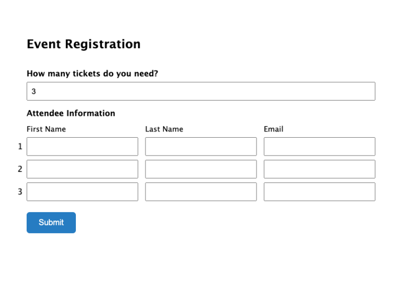The width and height of the screenshot is (402, 285).
Task: Click row number 3 label
Action: point(20,192)
